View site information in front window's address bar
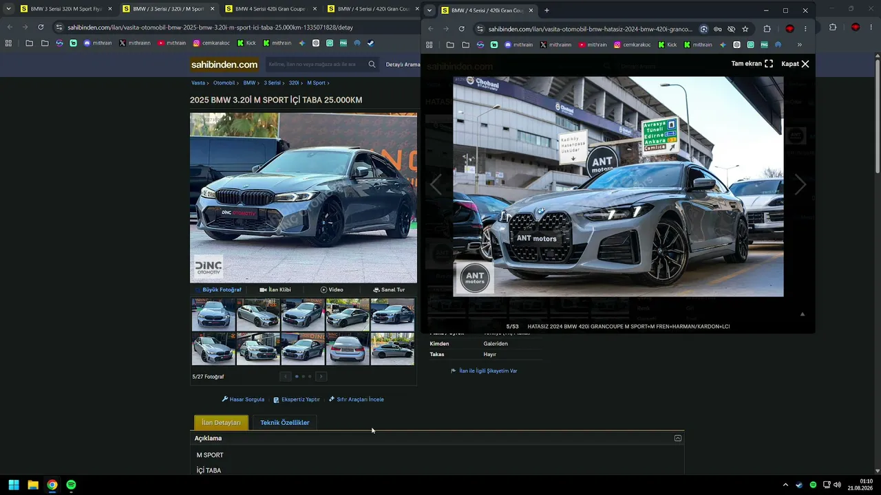The image size is (881, 495). coord(480,29)
